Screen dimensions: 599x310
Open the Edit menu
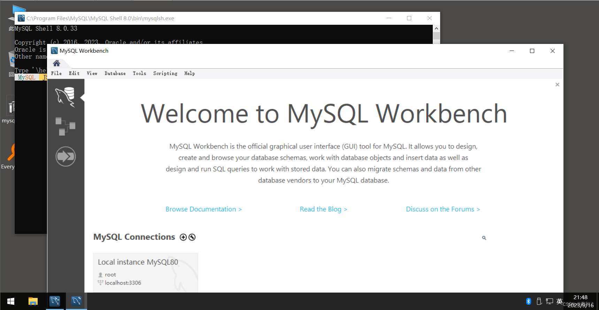[74, 73]
